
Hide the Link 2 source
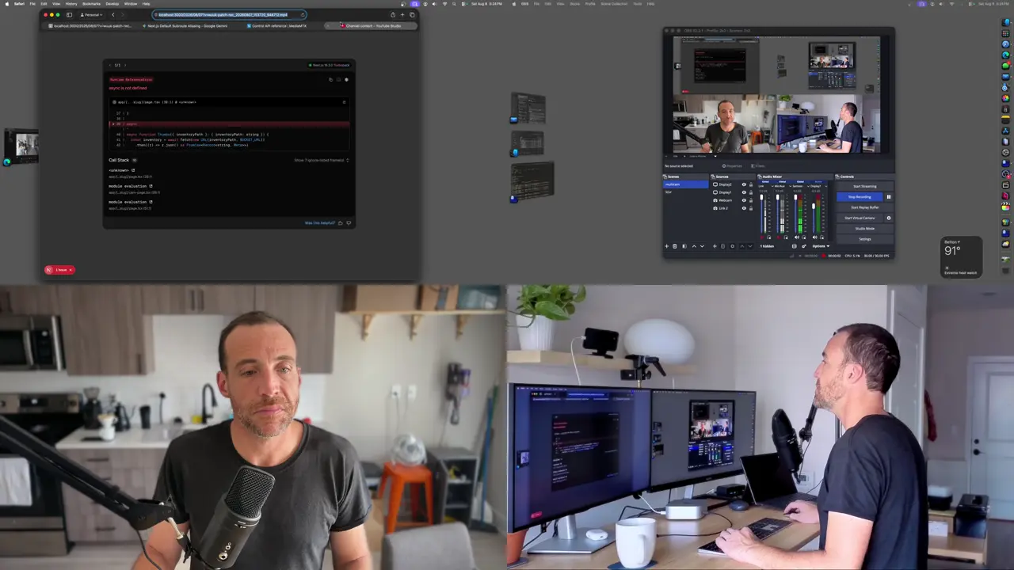click(744, 208)
